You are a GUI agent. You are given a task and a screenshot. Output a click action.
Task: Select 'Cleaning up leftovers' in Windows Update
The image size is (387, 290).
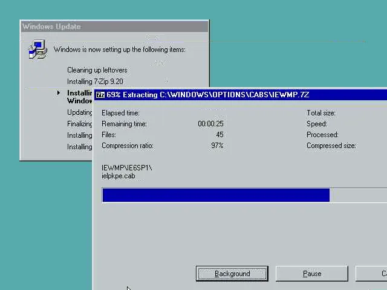coord(97,70)
